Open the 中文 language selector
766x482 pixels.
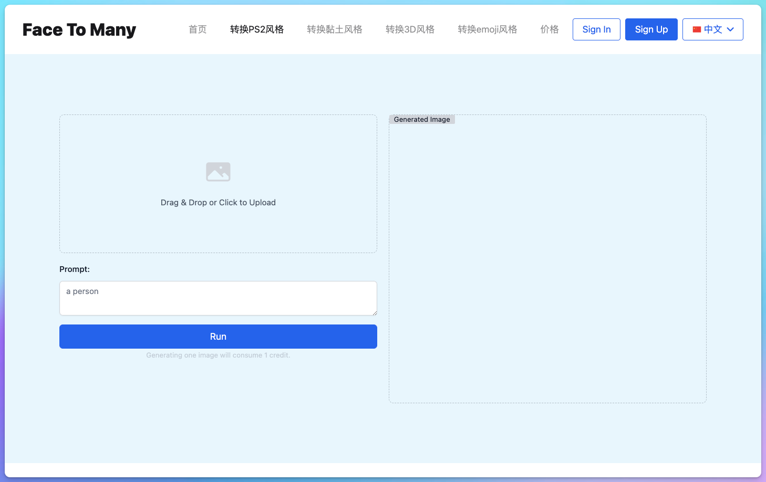(x=713, y=29)
